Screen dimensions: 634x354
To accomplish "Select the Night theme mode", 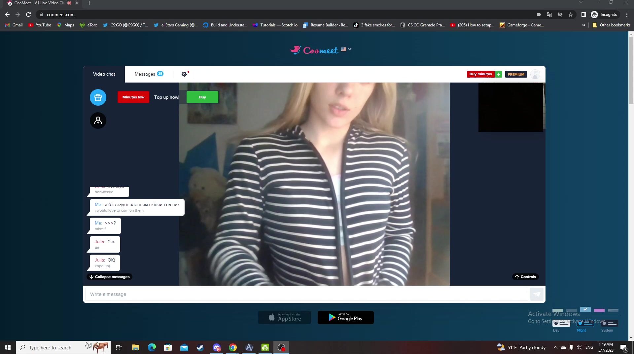I will 585,324.
